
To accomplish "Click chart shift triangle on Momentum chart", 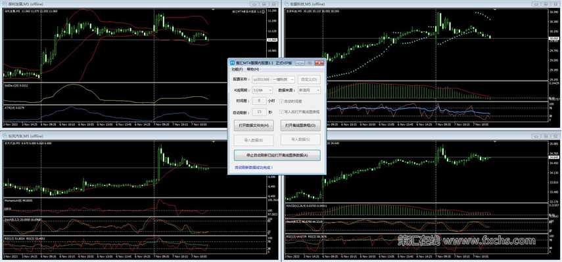I will coord(214,141).
